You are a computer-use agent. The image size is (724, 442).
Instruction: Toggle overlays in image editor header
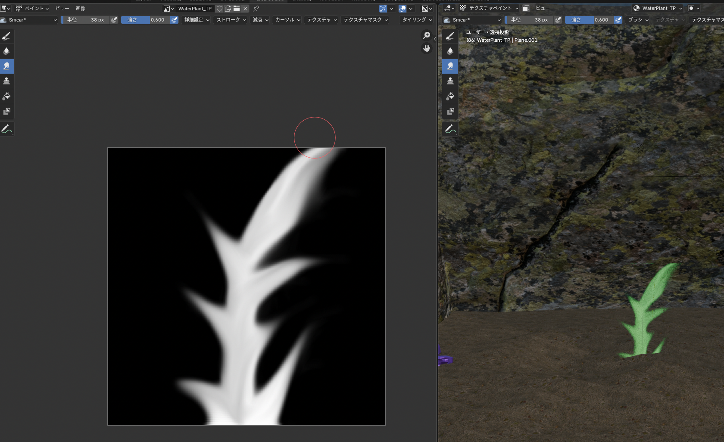403,9
